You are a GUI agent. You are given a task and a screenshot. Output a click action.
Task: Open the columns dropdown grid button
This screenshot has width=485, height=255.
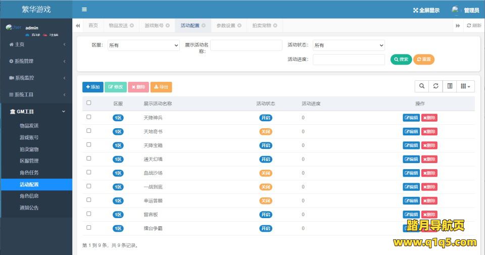(x=465, y=86)
